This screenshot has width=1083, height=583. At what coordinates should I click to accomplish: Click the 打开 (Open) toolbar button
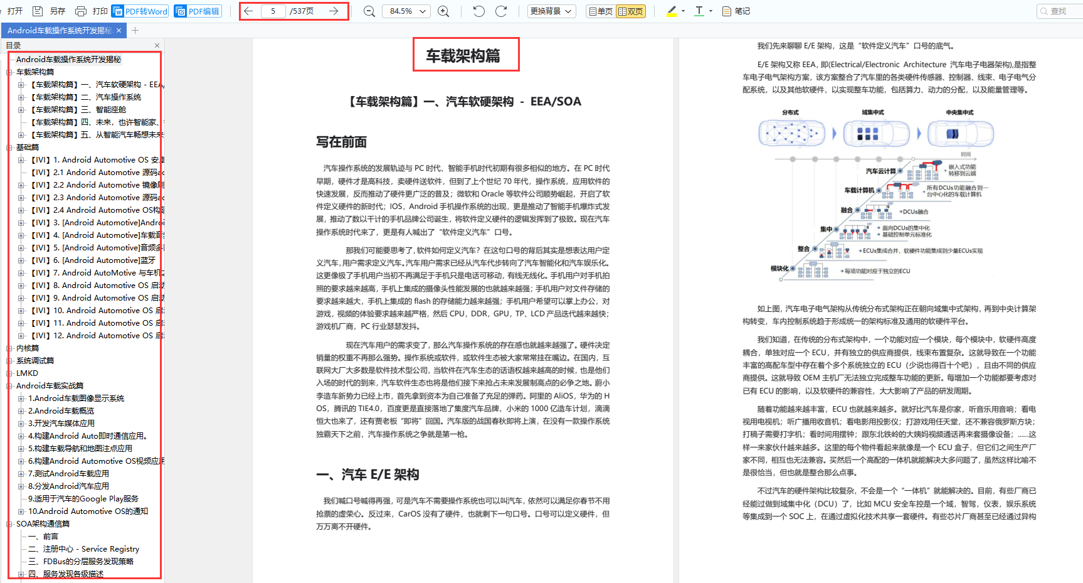[x=15, y=11]
